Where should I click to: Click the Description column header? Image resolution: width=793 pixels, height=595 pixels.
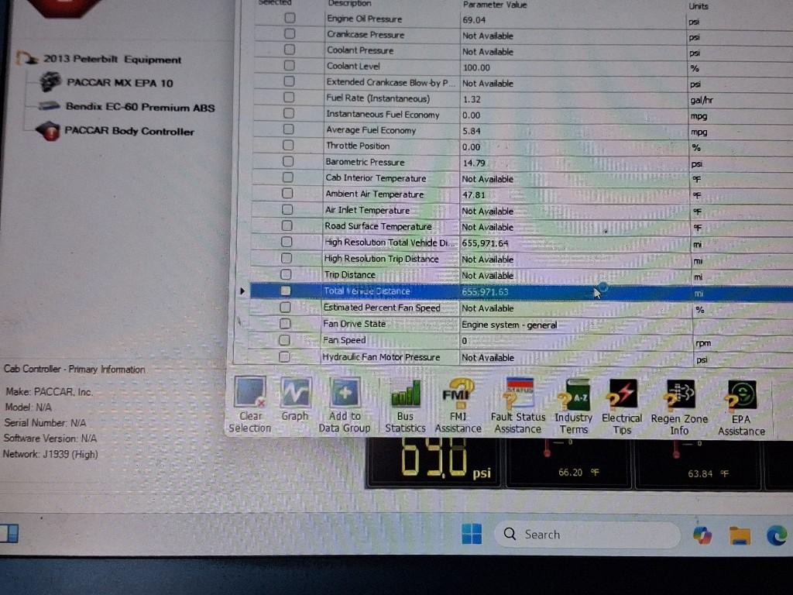tap(350, 4)
